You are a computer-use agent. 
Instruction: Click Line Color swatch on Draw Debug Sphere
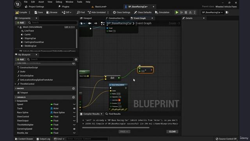119,100
